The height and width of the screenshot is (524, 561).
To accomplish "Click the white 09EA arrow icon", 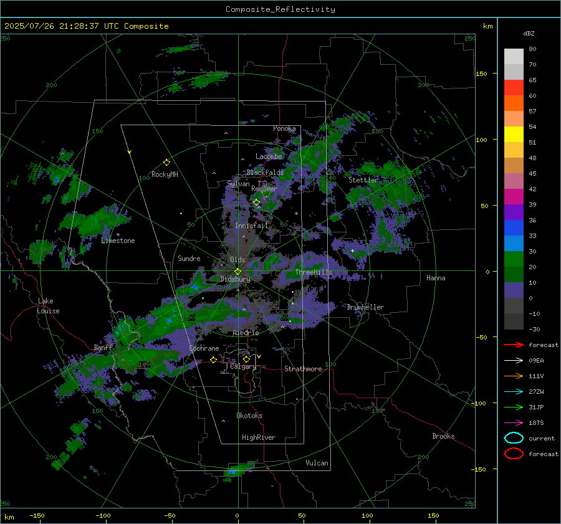I will (x=514, y=360).
